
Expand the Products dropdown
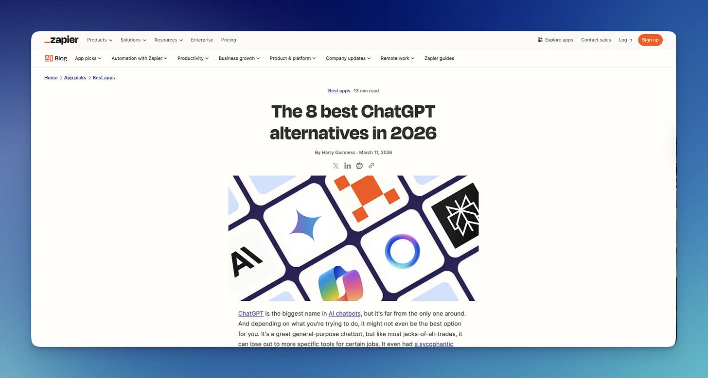100,40
